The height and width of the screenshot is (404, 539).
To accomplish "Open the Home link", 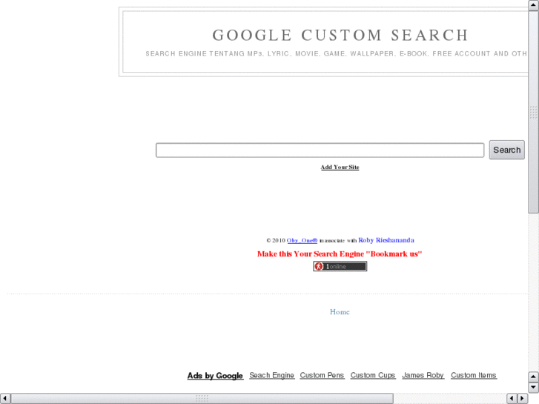I will [x=340, y=312].
